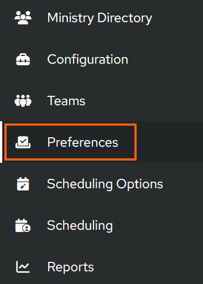Click the Preferences checkmark tray icon
Viewport: 203px width, 284px height.
(x=23, y=142)
